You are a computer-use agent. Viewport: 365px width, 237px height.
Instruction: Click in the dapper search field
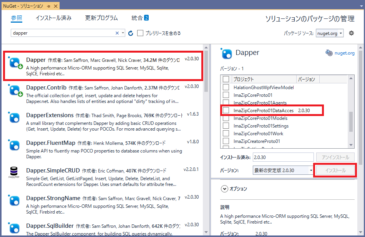(63, 33)
